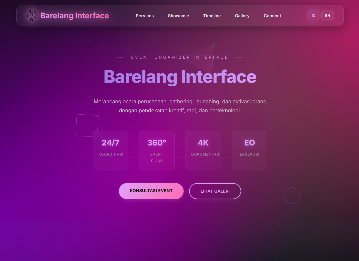Switch language to ID
359x261 pixels.
point(313,16)
